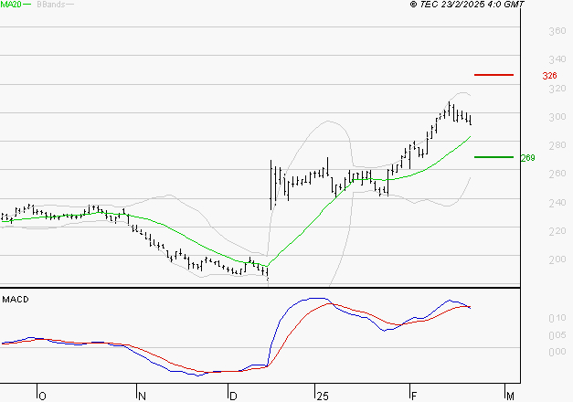Click the 000 MACD axis label
The image size is (573, 402).
point(557,352)
